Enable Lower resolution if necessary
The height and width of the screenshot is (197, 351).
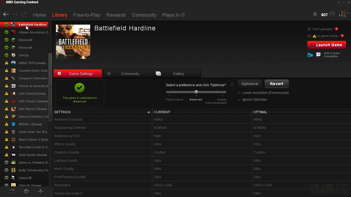click(239, 93)
